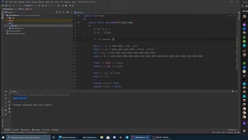Click the Save All toolbar icon
The width and height of the screenshot is (248, 140).
point(6,5)
